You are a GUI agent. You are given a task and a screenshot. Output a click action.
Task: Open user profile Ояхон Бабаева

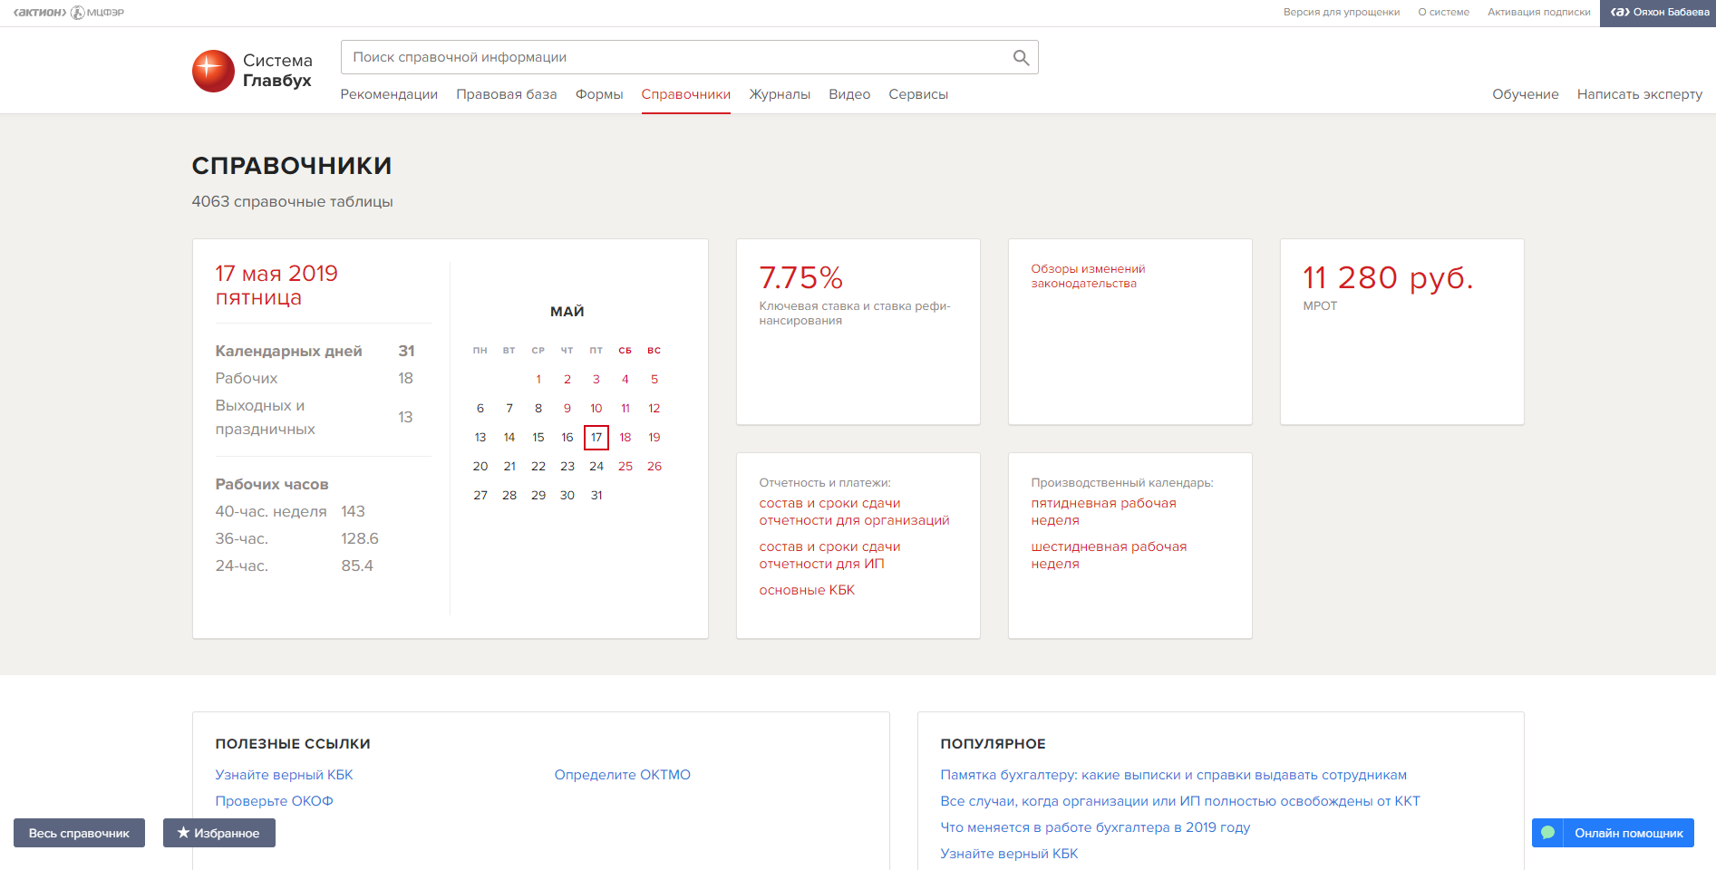coord(1658,13)
